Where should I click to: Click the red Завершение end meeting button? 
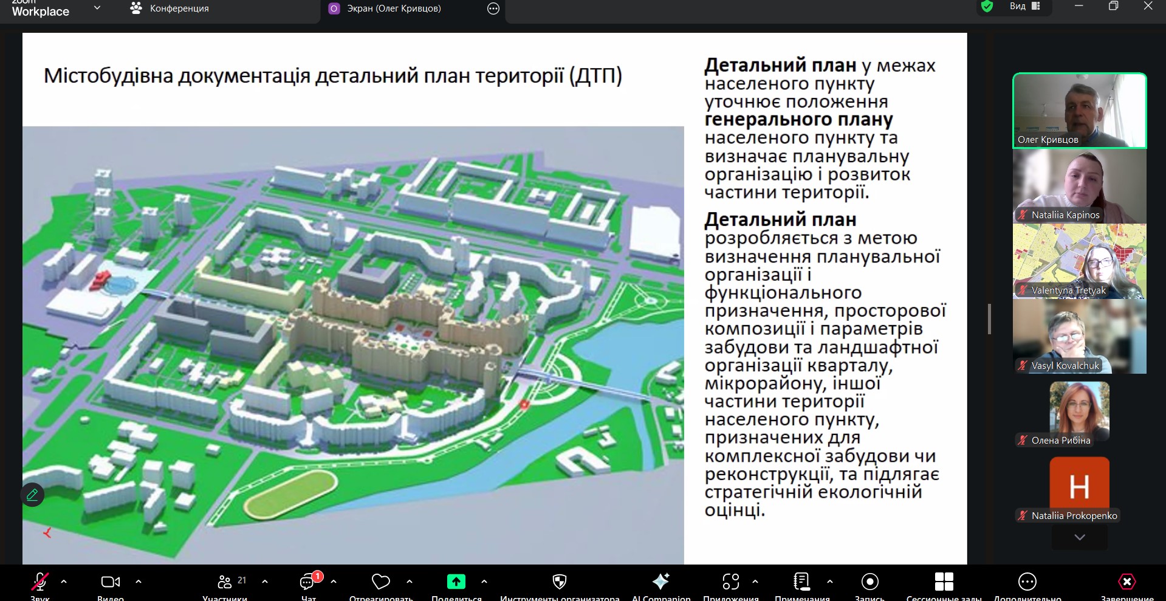click(1127, 582)
